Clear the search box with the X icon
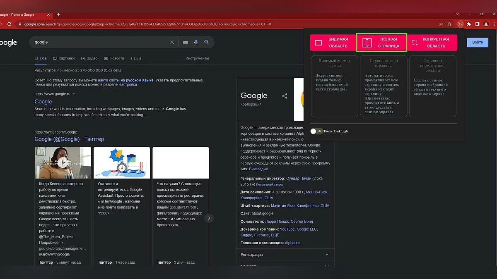Screen dimensions: 497x279 tap(172, 42)
